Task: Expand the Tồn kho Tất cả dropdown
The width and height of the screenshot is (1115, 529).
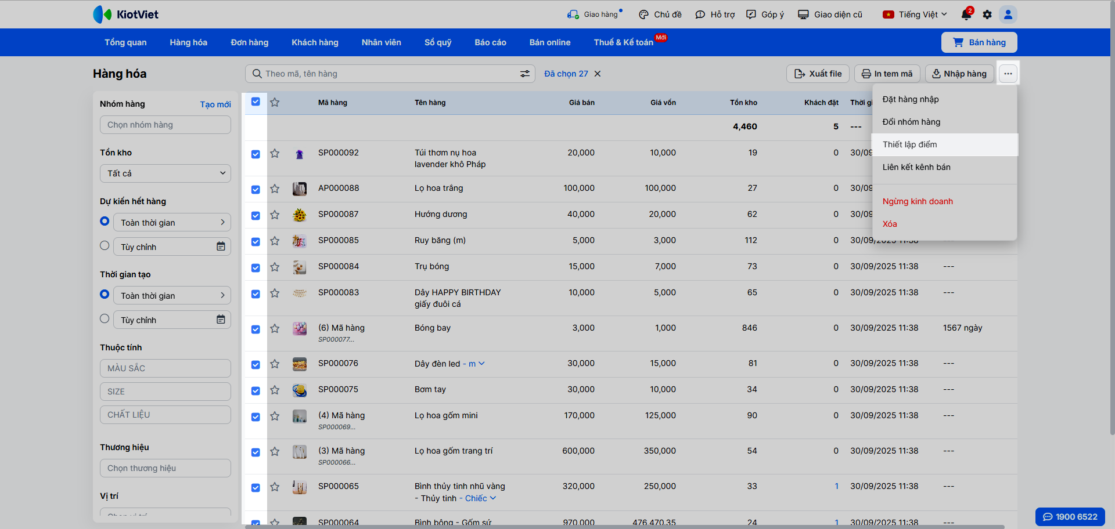Action: click(166, 173)
